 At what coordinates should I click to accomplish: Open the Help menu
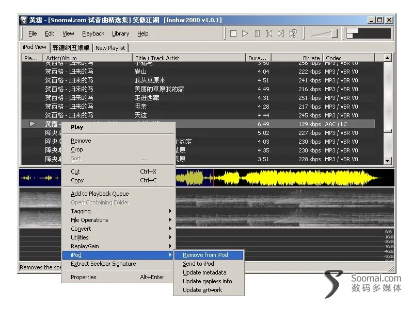(143, 33)
